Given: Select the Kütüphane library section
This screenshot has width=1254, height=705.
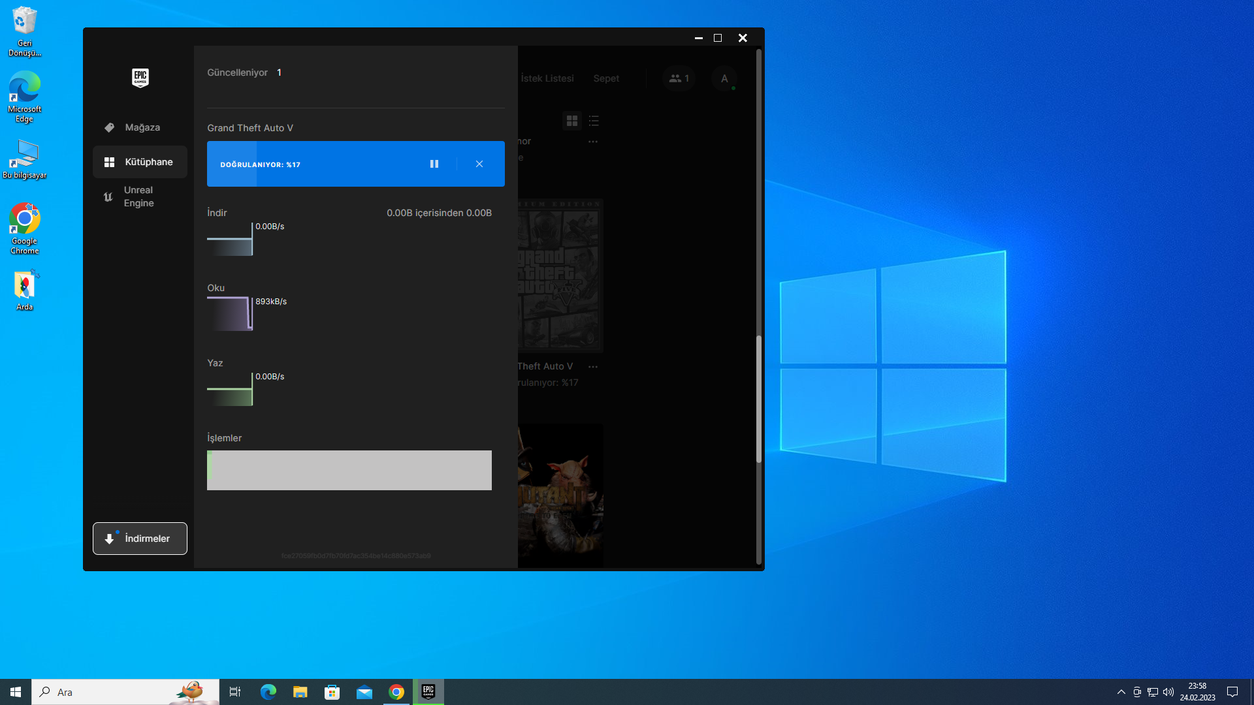Looking at the screenshot, I should pos(140,162).
